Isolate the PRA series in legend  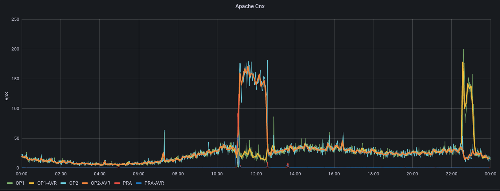pos(127,183)
